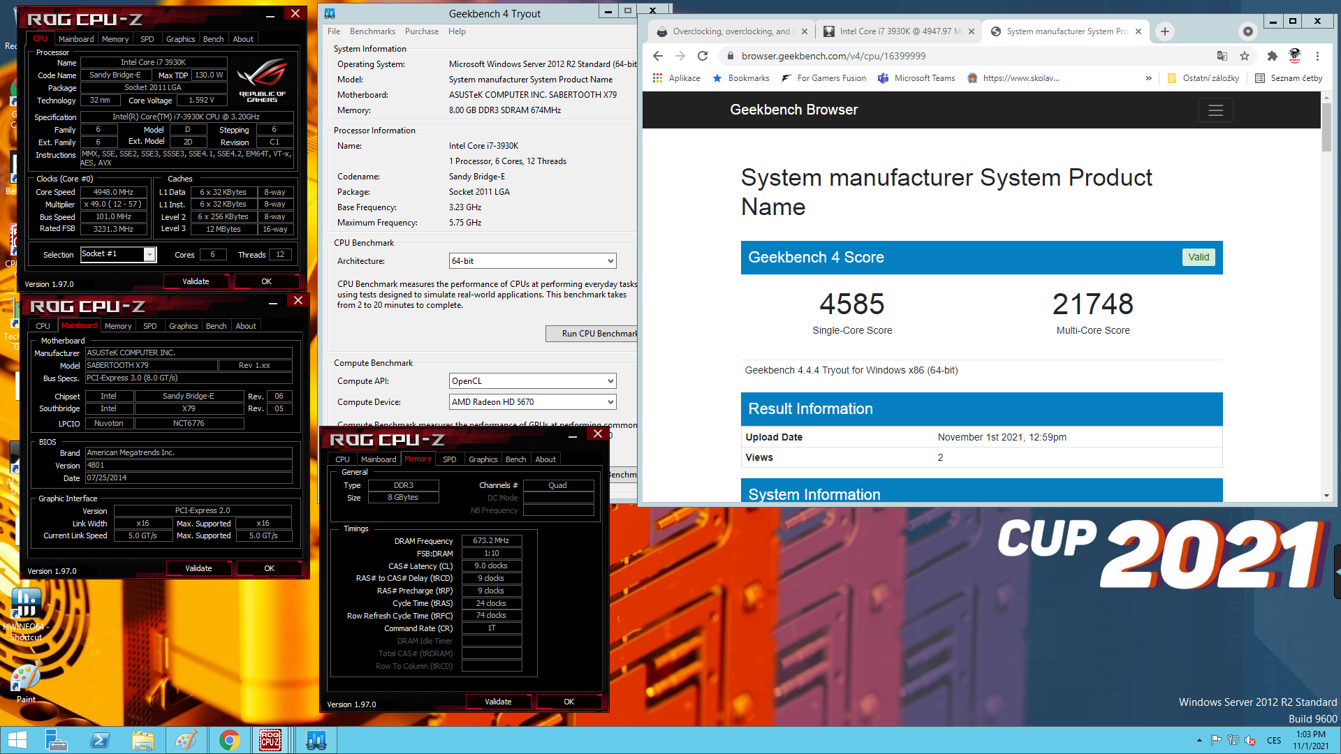Open the Geekbench Help menu
Screen dimensions: 1341x754
(457, 31)
